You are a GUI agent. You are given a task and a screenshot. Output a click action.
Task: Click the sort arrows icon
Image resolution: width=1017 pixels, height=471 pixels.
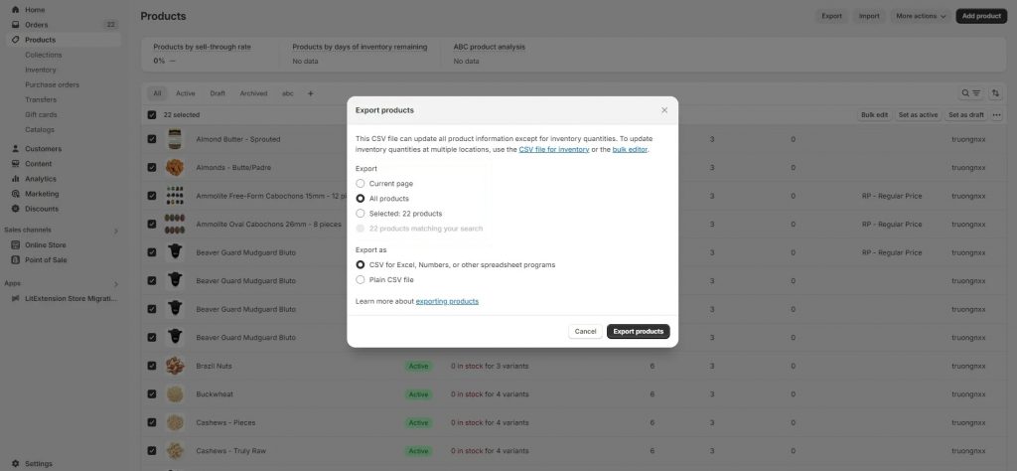[x=995, y=93]
